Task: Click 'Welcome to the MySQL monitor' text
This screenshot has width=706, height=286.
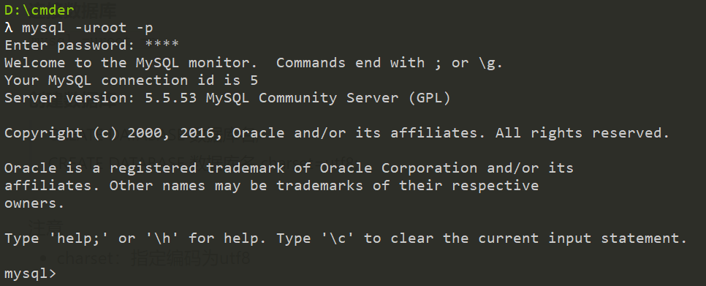Action: click(x=127, y=63)
